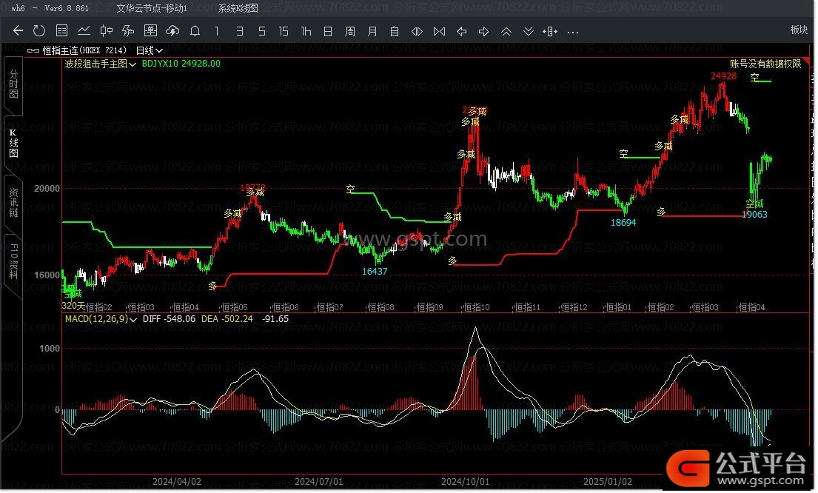Click the 板块 button at top right
818x493 pixels.
click(x=799, y=30)
